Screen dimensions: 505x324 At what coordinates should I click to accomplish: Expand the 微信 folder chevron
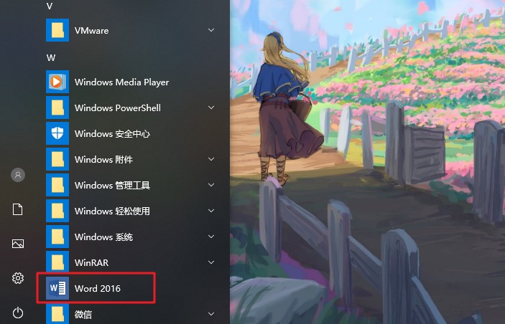[x=211, y=314]
